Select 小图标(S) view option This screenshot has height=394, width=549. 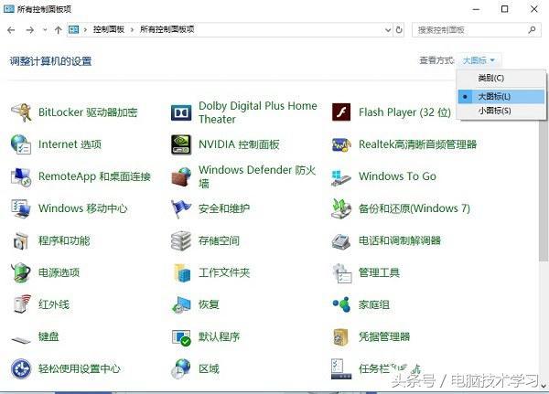[x=501, y=111]
